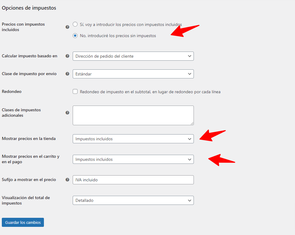Click Guardar los cambios button
This screenshot has width=295, height=235.
23,222
